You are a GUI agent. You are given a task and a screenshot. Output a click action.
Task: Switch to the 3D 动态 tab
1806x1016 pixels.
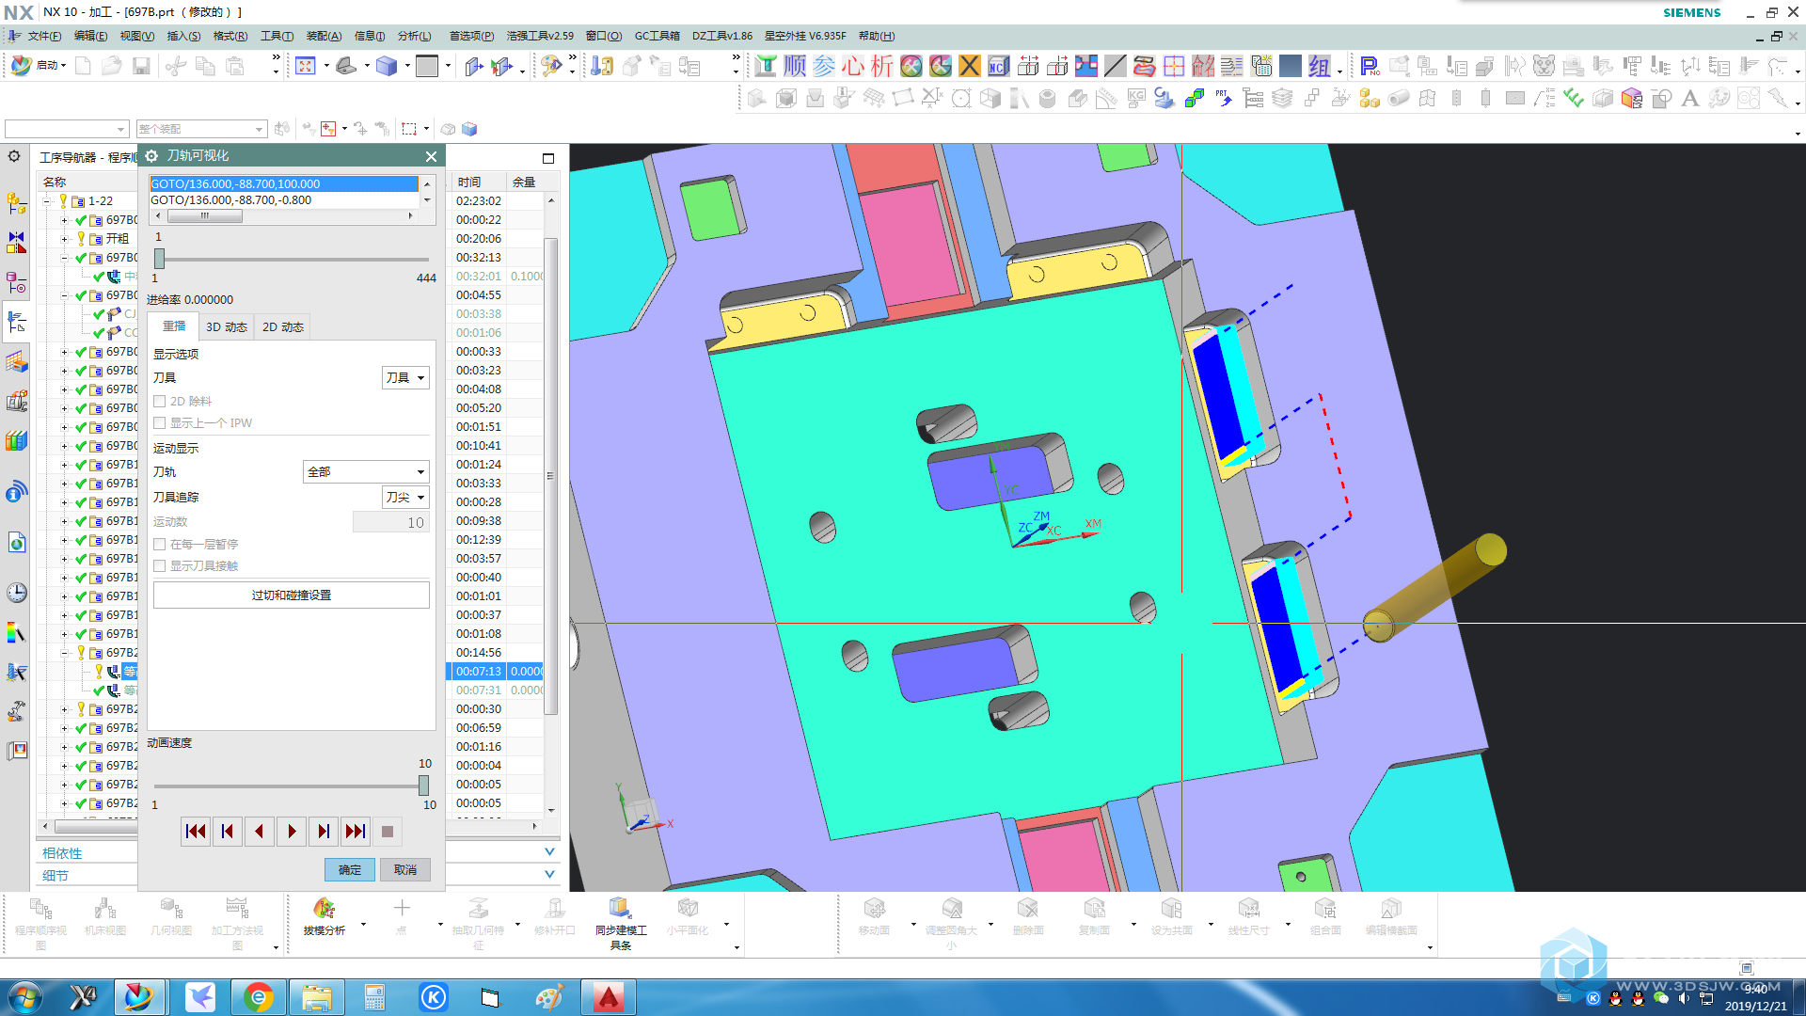[x=227, y=327]
